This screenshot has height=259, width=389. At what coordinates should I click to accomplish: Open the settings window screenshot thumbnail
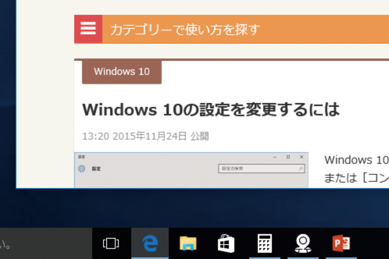point(191,170)
